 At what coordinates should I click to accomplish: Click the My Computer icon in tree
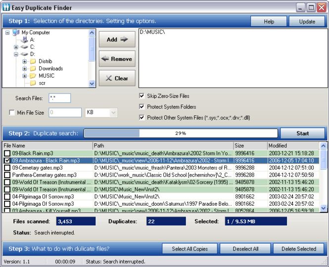pos(16,33)
